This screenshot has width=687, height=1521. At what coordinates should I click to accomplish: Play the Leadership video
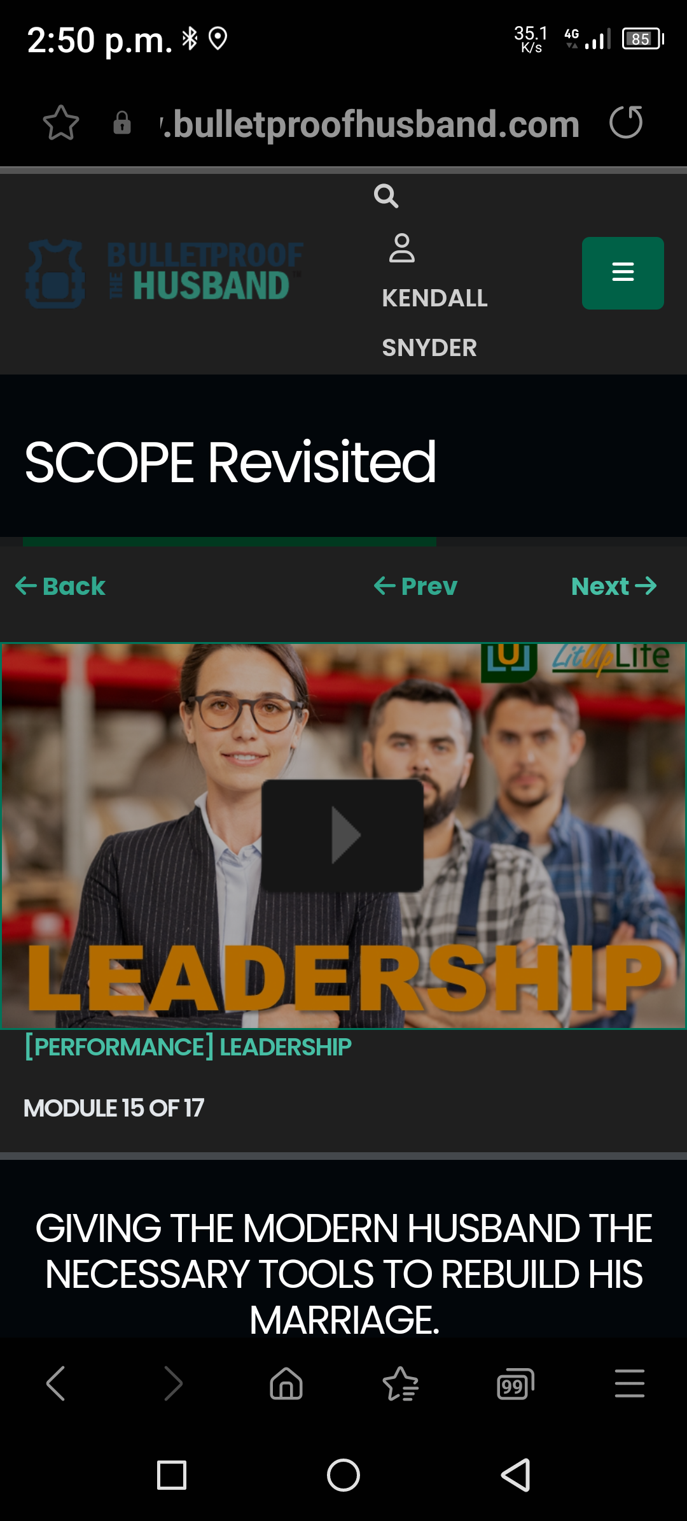[x=343, y=835]
